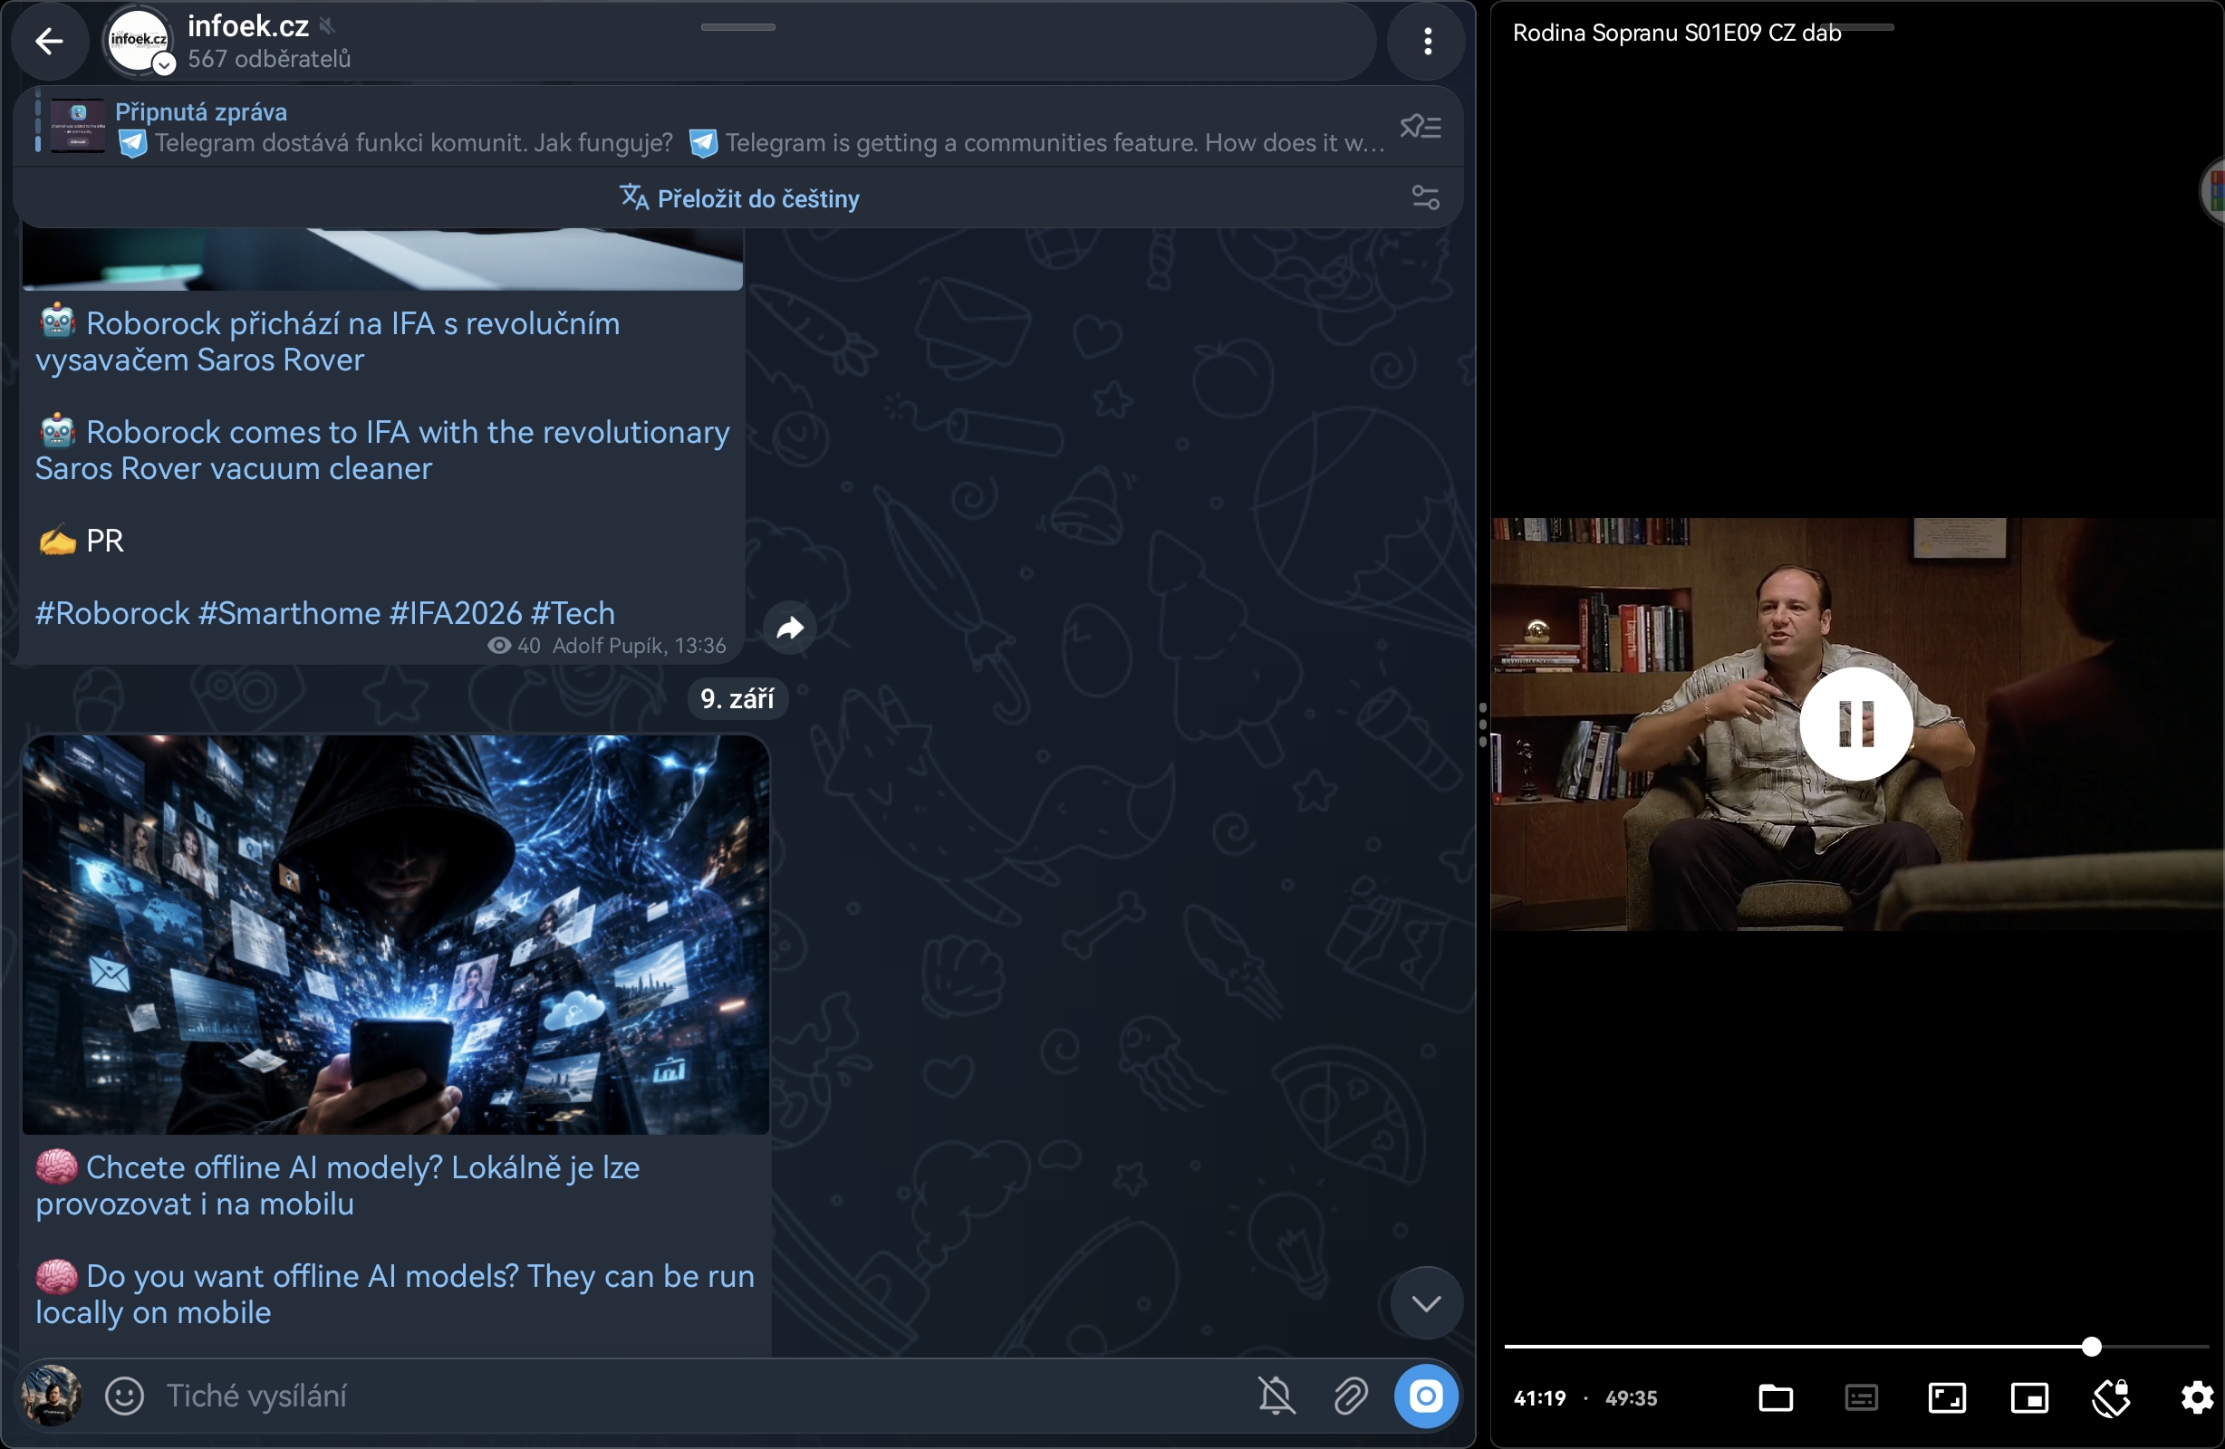Open the pinned messages list icon
2225x1449 pixels.
pyautogui.click(x=1421, y=126)
